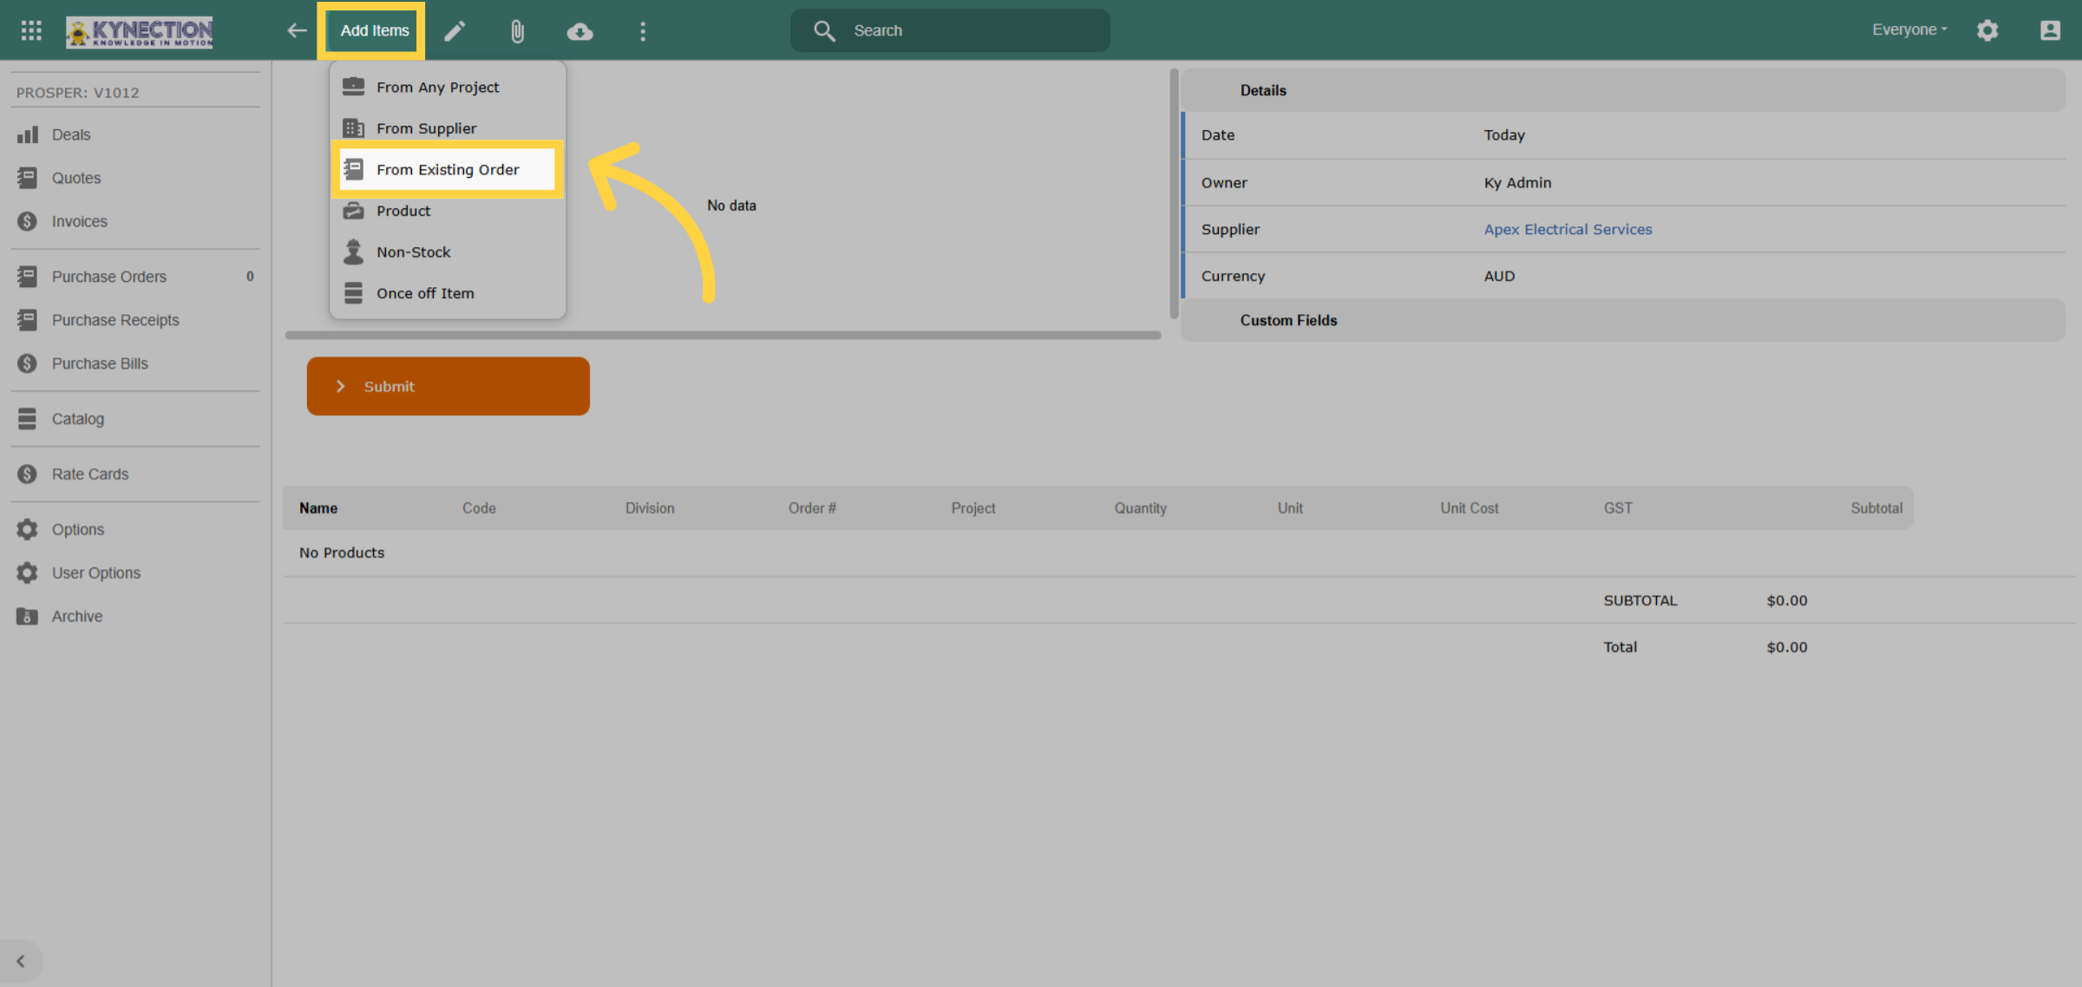
Task: Expand the Custom Fields section header
Action: click(1623, 320)
